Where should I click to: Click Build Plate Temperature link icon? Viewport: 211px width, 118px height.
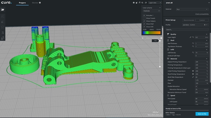(x=193, y=77)
